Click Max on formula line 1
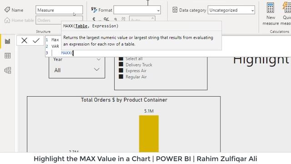This screenshot has height=164, width=291. click(x=55, y=40)
